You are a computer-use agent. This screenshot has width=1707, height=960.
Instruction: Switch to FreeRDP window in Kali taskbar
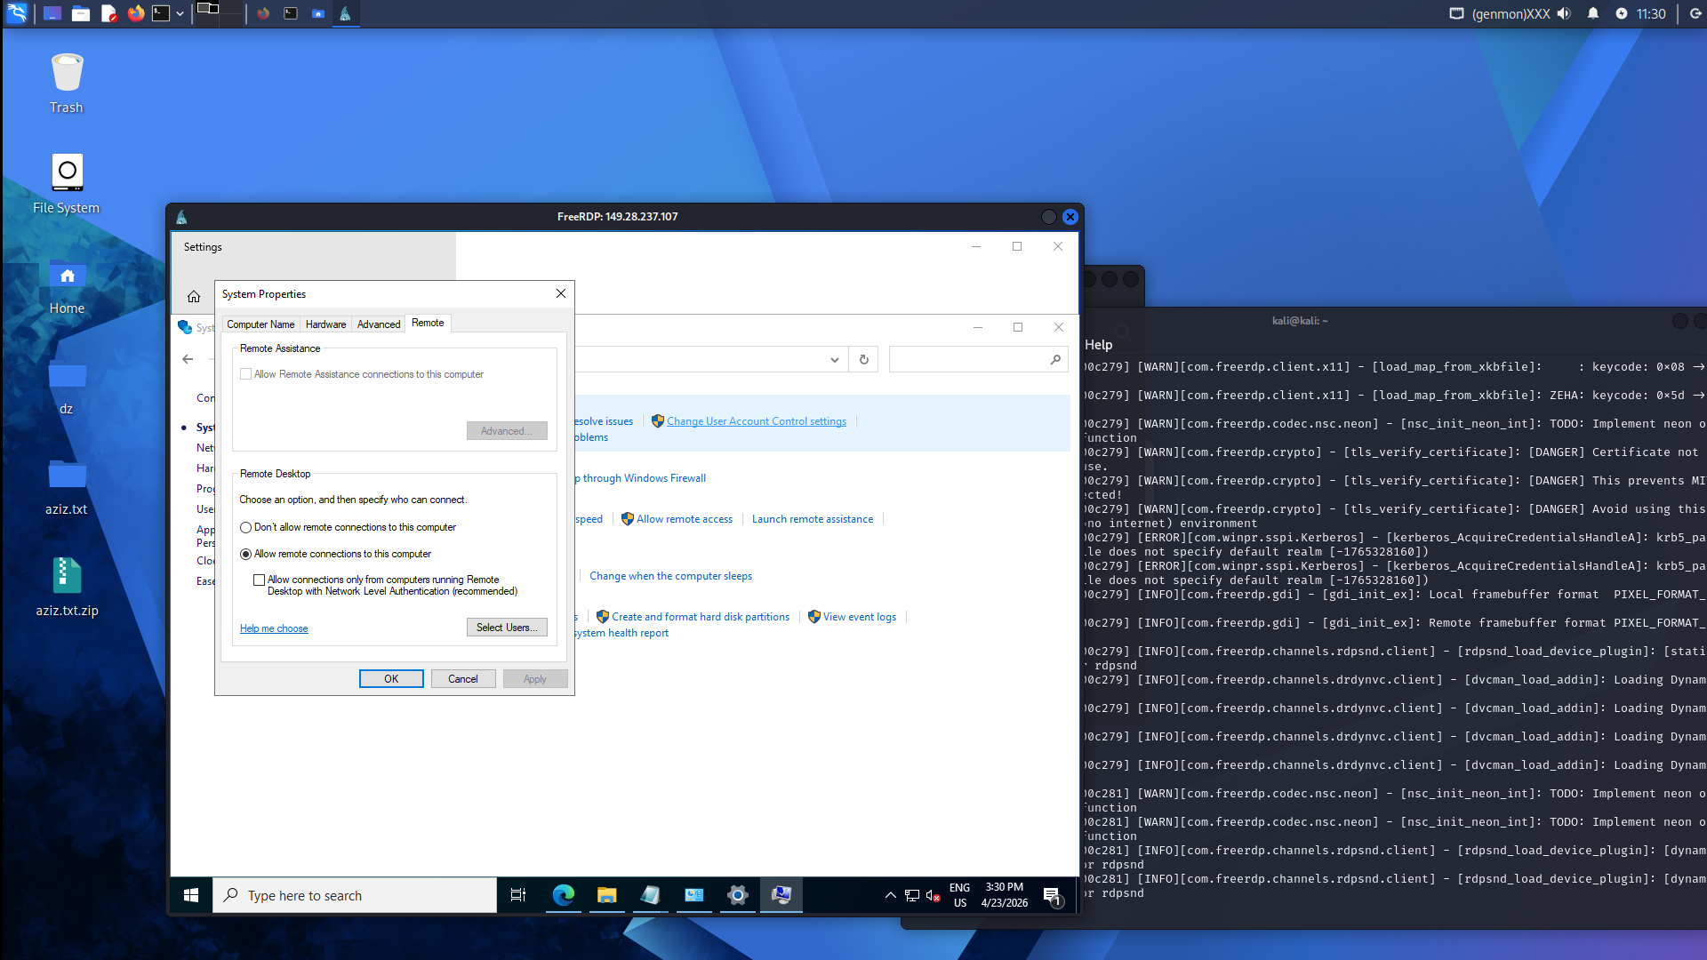click(x=345, y=13)
